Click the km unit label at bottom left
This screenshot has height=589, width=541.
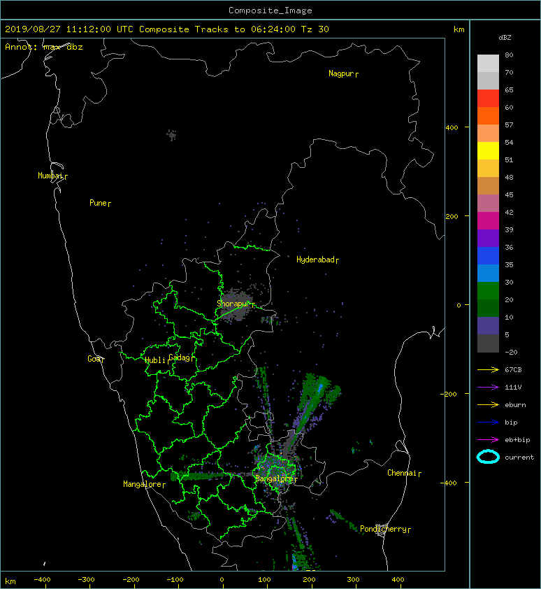coord(10,581)
